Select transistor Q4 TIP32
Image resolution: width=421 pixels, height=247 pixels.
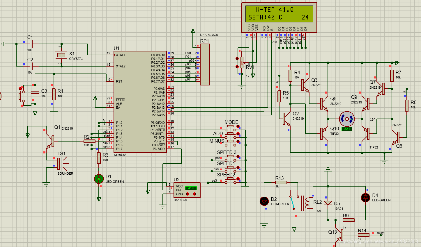pyautogui.click(x=366, y=134)
